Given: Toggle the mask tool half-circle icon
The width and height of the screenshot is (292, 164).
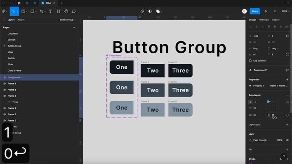Looking at the screenshot, I should tap(150, 11).
